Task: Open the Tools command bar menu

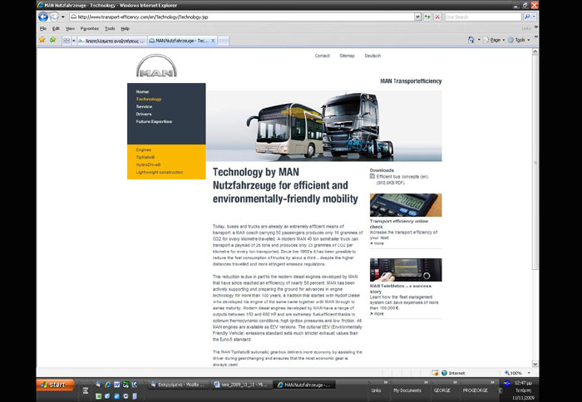Action: [519, 40]
